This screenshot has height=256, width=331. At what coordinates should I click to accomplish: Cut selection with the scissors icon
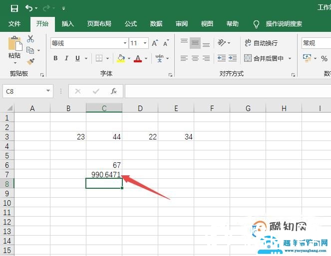tap(30, 39)
